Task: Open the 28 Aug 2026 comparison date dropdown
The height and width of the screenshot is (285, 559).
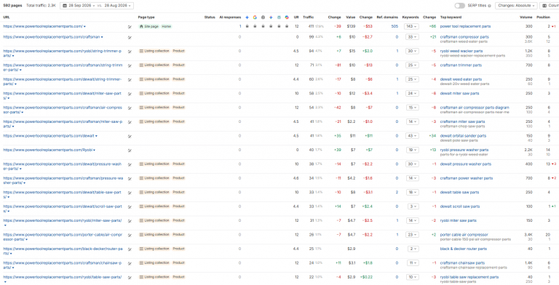Action: [x=119, y=6]
